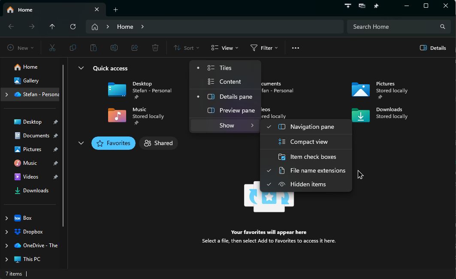Click the Refresh icon in the address bar
456x279 pixels.
(x=73, y=27)
